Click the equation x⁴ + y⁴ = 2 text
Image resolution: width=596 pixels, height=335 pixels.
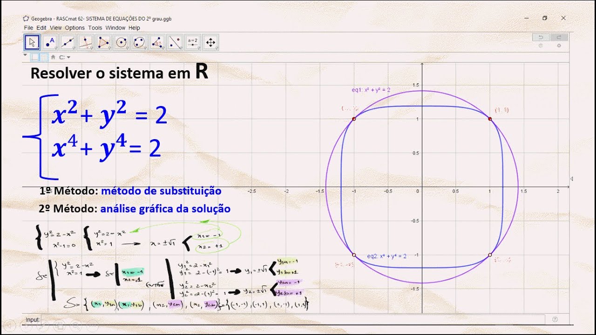point(106,148)
